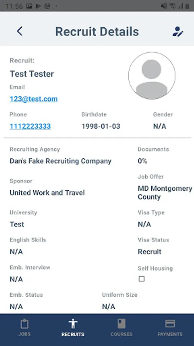Screen dimensions: 194x346
Task: Select the Recruits person icon
Action: tap(73, 324)
